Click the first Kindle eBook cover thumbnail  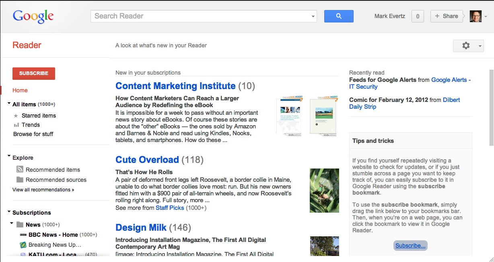click(x=290, y=116)
